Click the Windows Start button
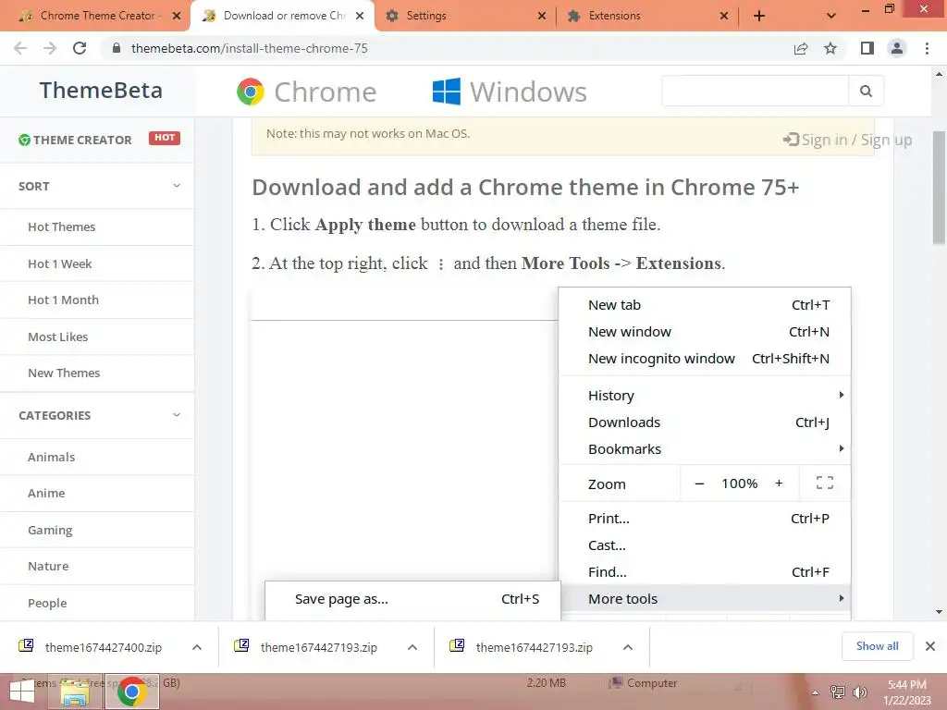 (x=22, y=692)
